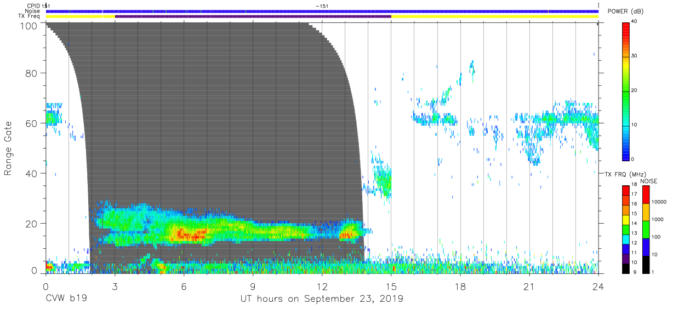Click the purple swatch in TX FRQ legend
673x310 pixels.
coord(625,258)
